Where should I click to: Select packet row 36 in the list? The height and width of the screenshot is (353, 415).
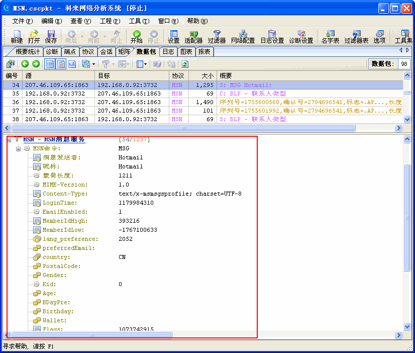(x=100, y=102)
